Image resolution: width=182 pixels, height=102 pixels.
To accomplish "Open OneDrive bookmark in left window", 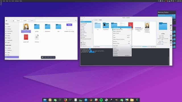I will 12,50.
